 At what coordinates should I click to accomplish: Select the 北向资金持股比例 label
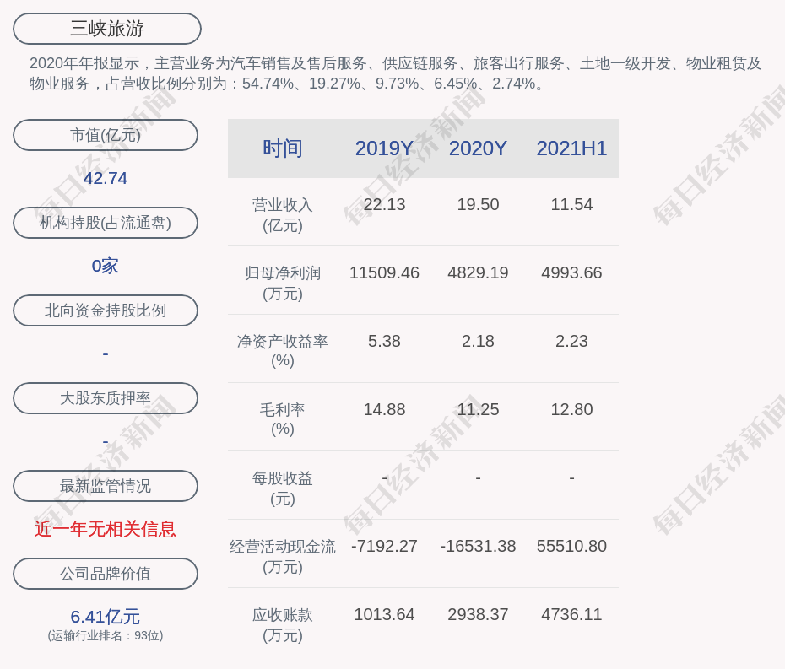click(x=106, y=310)
